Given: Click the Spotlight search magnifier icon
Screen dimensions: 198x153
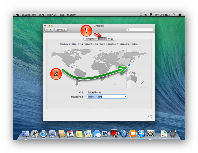Looking at the screenshot, I should (x=174, y=15).
